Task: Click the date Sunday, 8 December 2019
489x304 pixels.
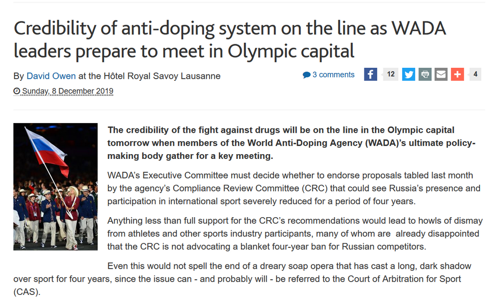Action: pos(68,91)
